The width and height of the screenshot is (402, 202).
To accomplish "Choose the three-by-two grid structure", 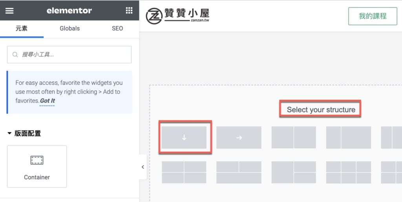I will coord(349,172).
